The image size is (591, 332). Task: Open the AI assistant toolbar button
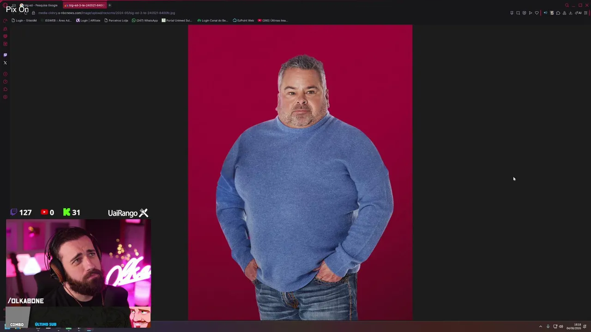coord(578,13)
